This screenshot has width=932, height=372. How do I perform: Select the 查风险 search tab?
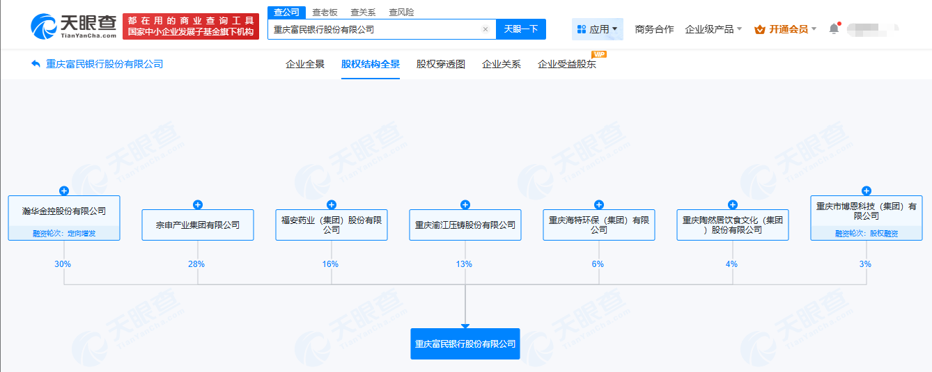coord(401,13)
